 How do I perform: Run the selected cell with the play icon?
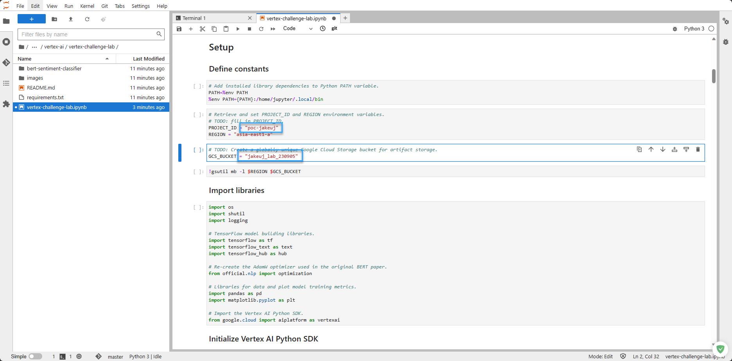coord(238,29)
